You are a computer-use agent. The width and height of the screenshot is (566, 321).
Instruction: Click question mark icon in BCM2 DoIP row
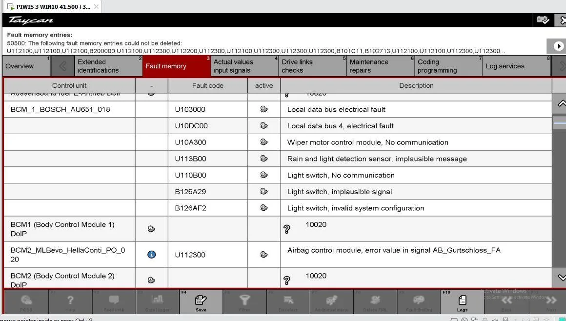coord(287,280)
